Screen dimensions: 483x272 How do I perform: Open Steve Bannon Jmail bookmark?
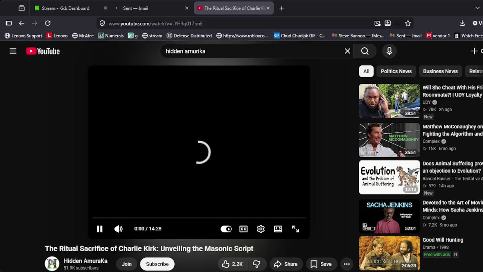(358, 36)
